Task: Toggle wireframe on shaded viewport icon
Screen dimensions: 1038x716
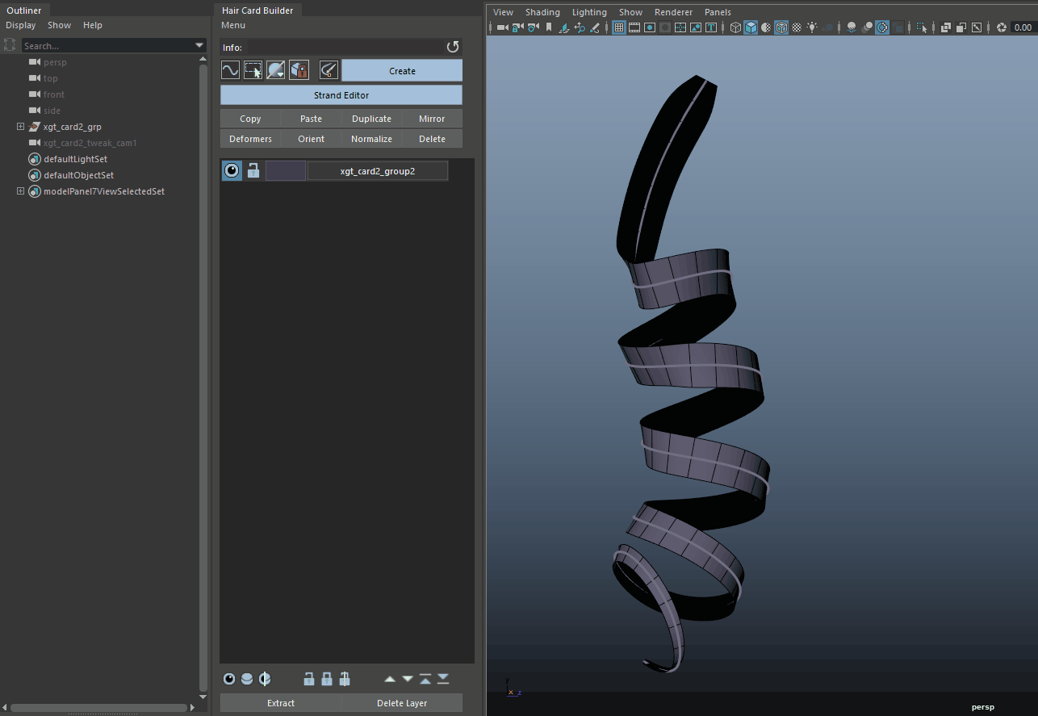Action: [781, 27]
